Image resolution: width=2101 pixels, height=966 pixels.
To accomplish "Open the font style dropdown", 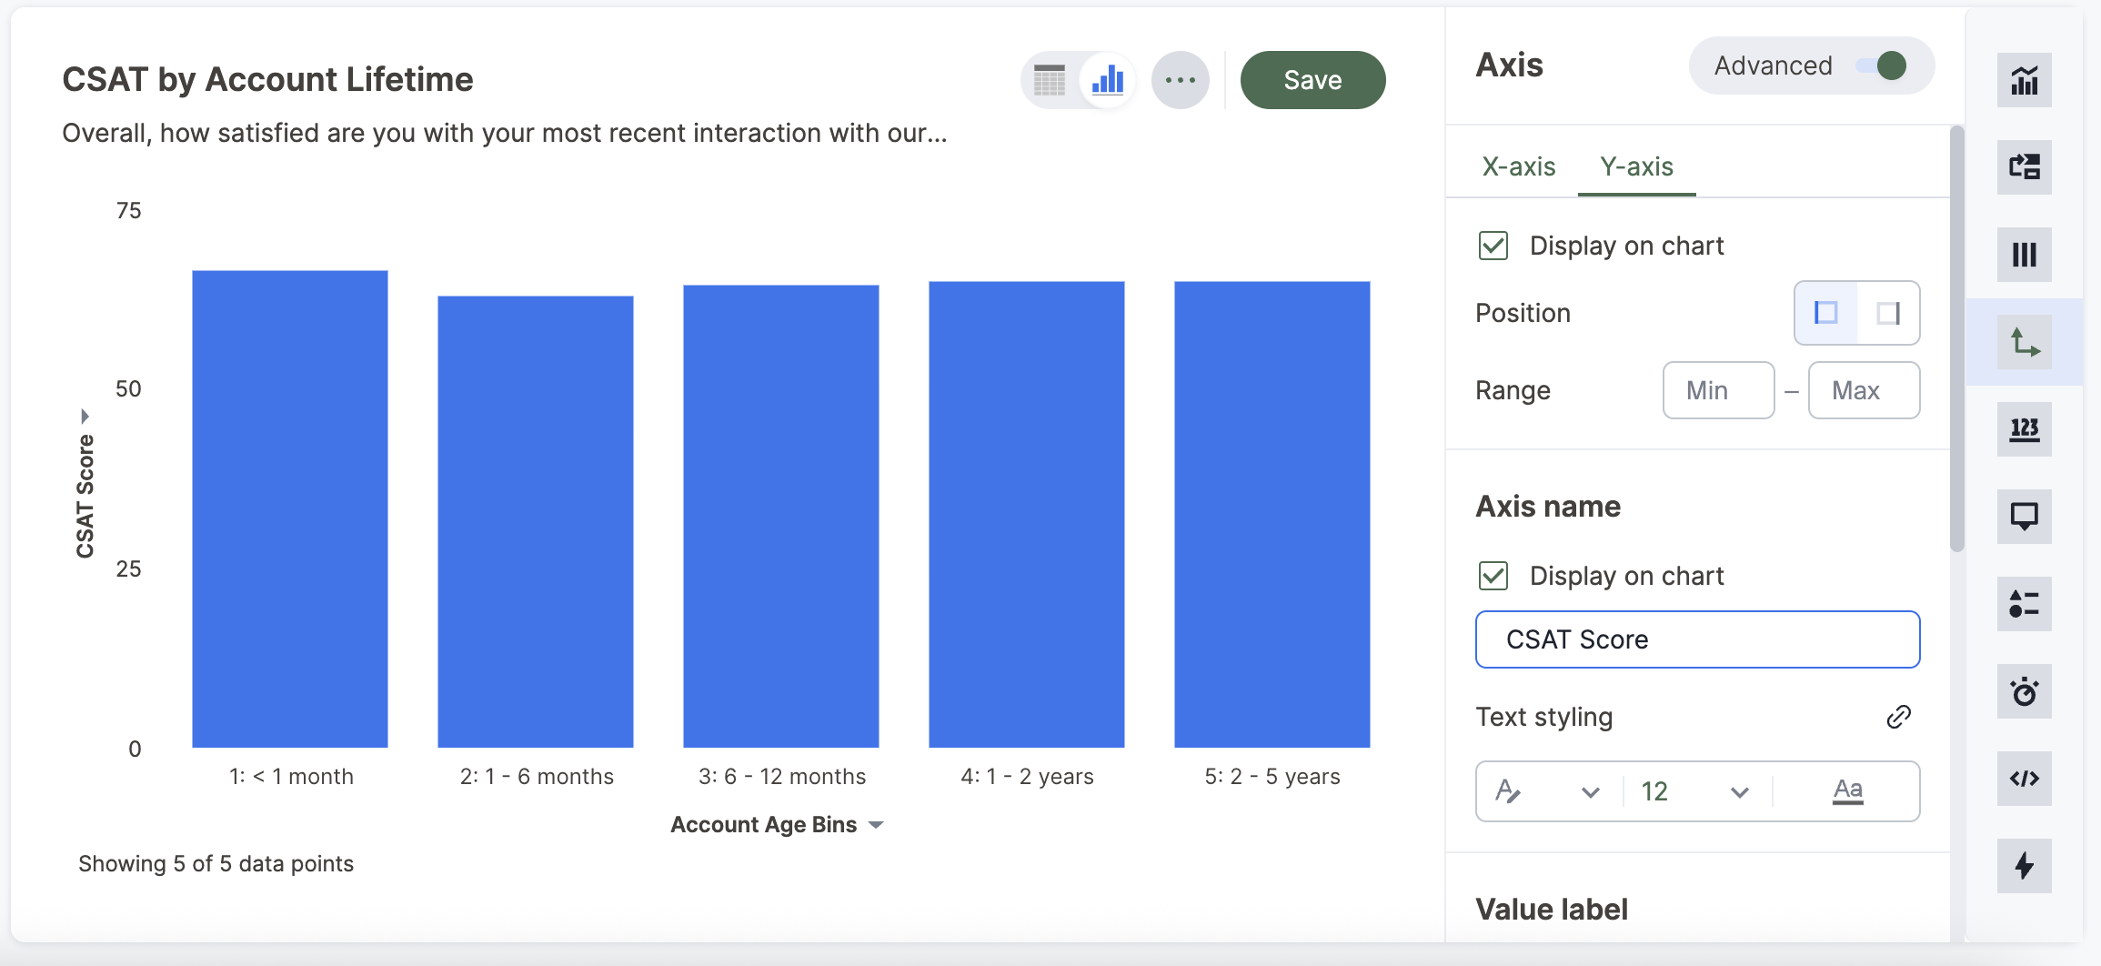I will [1548, 791].
